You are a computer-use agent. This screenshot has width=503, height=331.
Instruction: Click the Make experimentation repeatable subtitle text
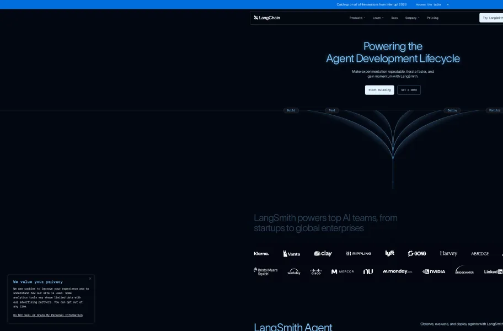point(393,74)
